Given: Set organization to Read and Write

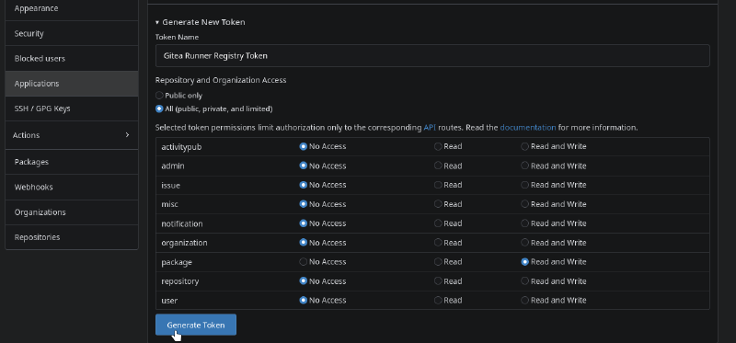Looking at the screenshot, I should coord(524,243).
